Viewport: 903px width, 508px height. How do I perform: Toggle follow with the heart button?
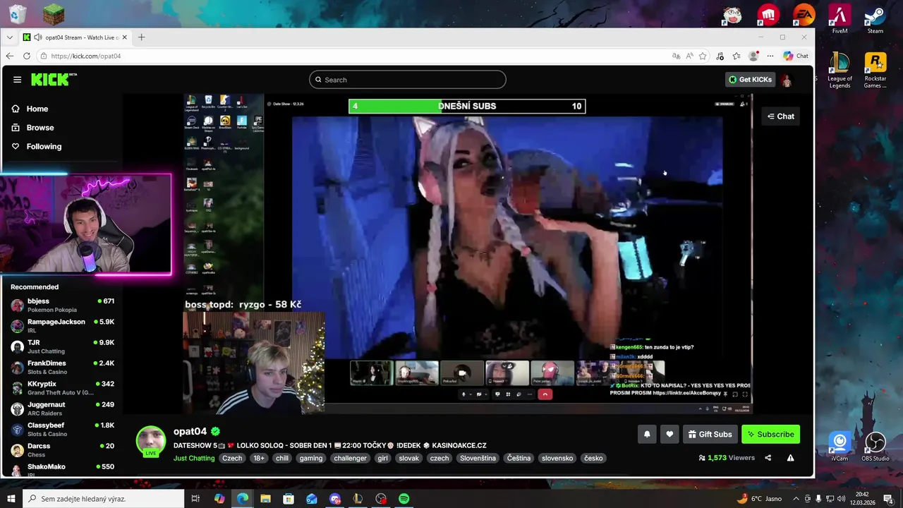669,435
